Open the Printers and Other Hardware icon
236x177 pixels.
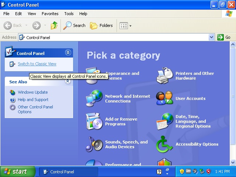pos(164,76)
